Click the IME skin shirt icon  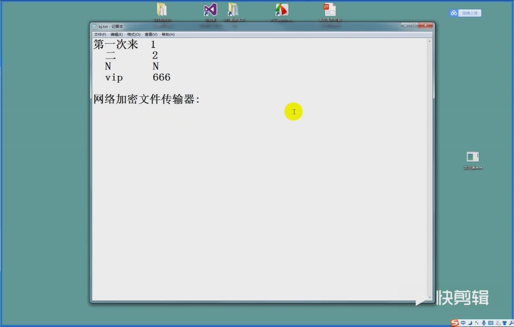(x=504, y=323)
